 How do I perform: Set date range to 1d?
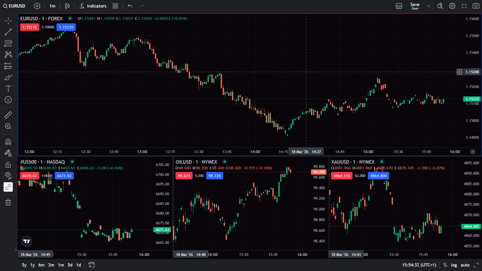click(79, 265)
